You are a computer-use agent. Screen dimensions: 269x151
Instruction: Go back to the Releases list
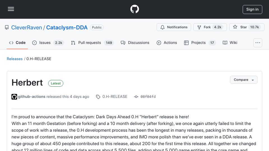15,59
